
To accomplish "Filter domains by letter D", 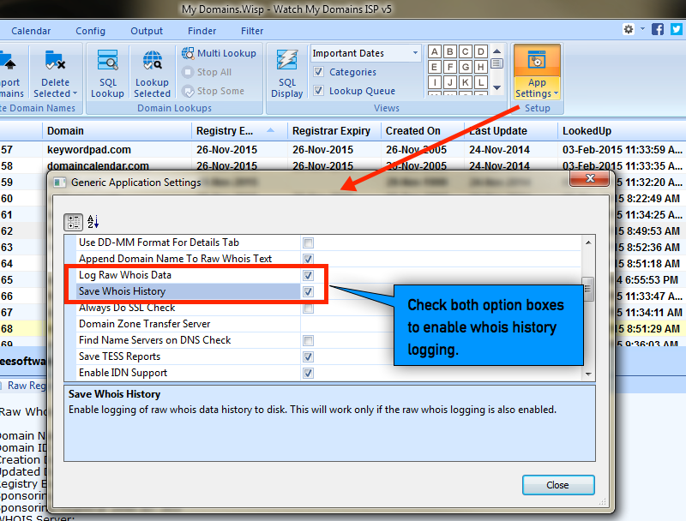I will (x=481, y=51).
